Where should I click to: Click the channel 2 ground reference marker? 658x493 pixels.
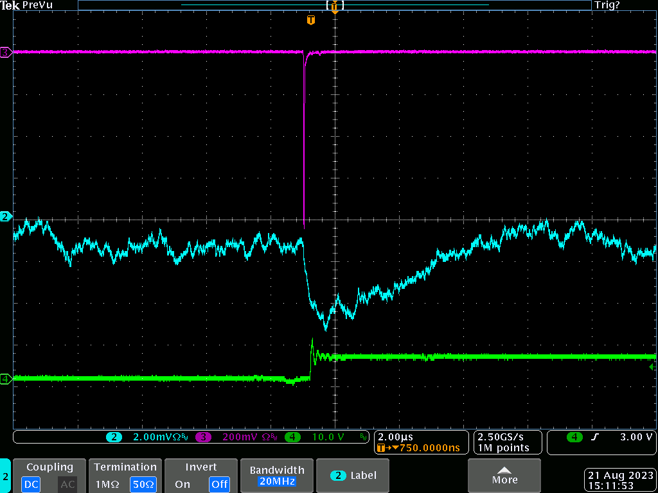(x=6, y=216)
